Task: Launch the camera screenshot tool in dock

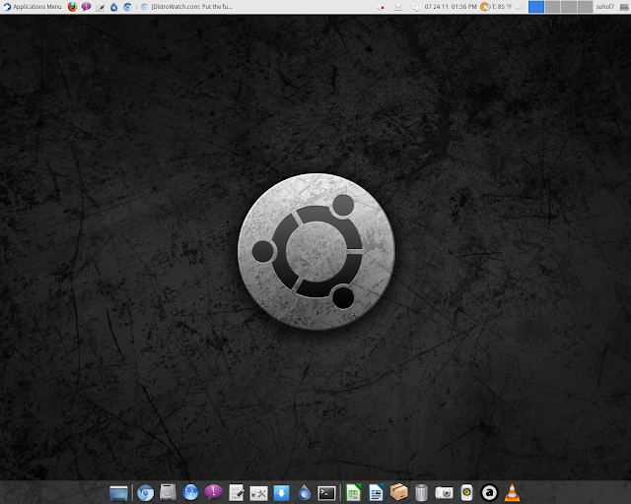Action: pyautogui.click(x=444, y=493)
